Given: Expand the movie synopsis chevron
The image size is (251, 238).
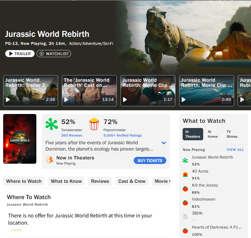Looking at the screenshot, I should (x=164, y=143).
